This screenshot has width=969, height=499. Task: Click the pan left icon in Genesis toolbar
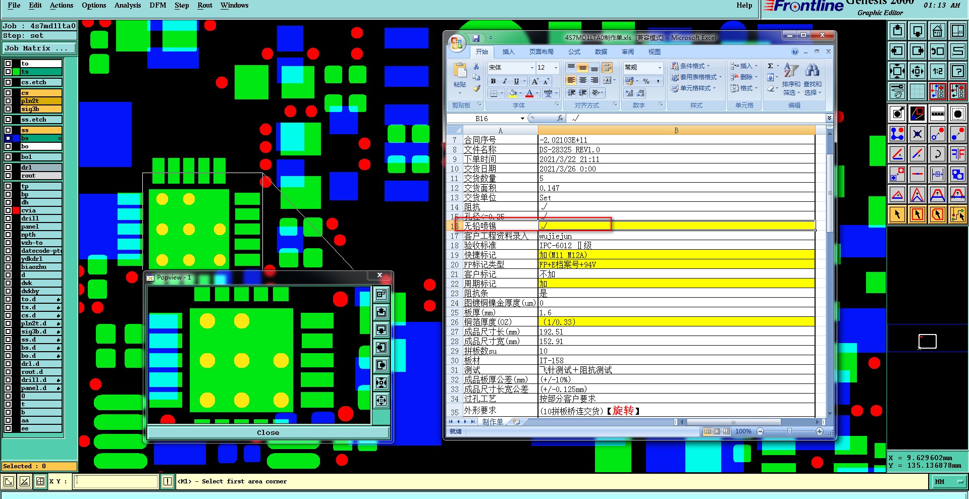[x=897, y=51]
